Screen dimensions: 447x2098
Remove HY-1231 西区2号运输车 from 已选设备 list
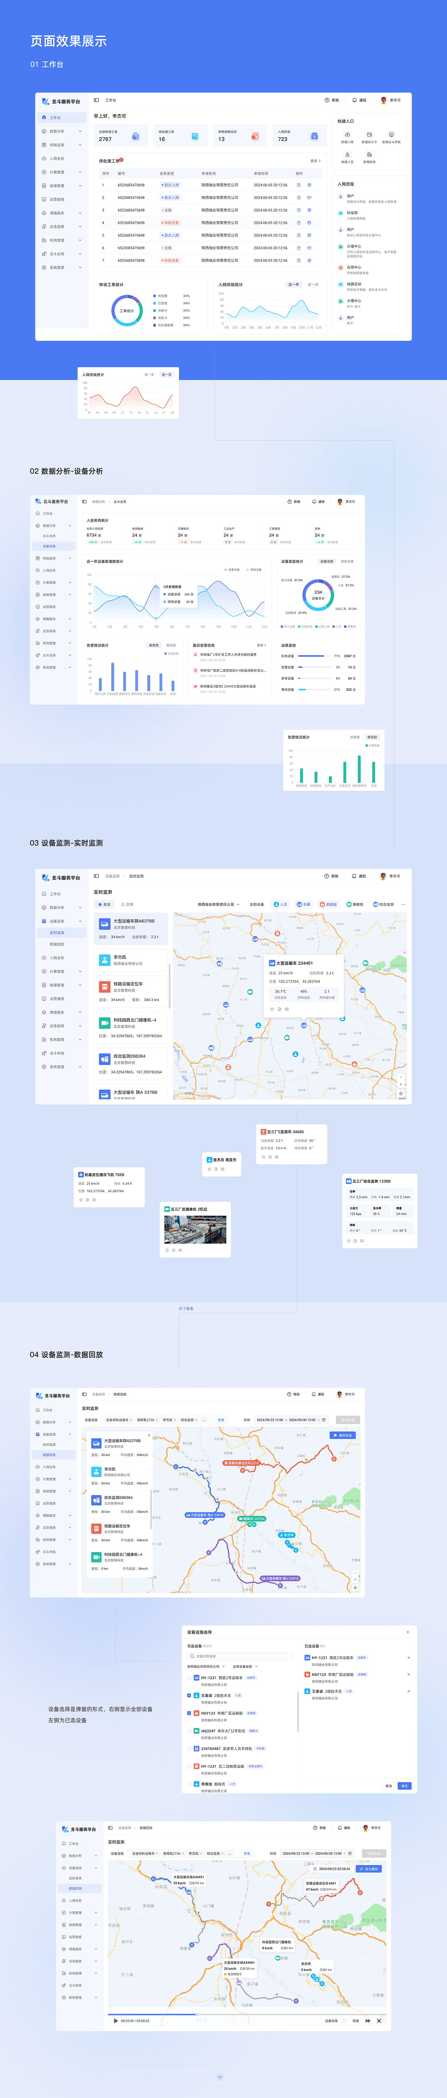pos(409,1657)
